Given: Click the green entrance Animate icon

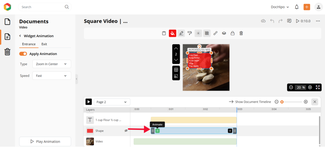Looking at the screenshot, I should pos(157,131).
